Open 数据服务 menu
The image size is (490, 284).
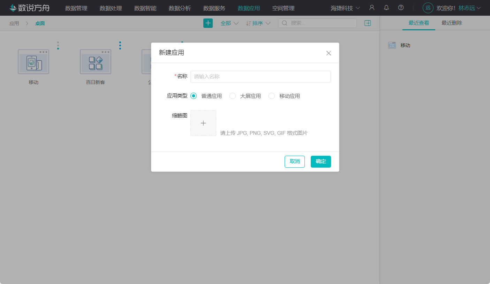pos(214,8)
